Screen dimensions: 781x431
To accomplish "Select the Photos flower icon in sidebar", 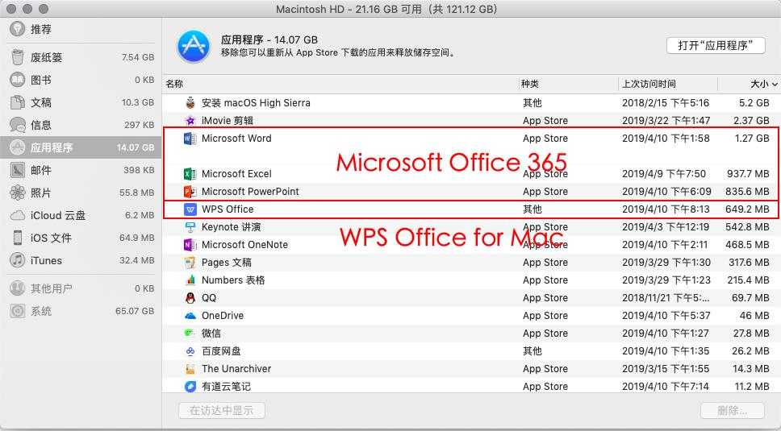I will pos(18,193).
